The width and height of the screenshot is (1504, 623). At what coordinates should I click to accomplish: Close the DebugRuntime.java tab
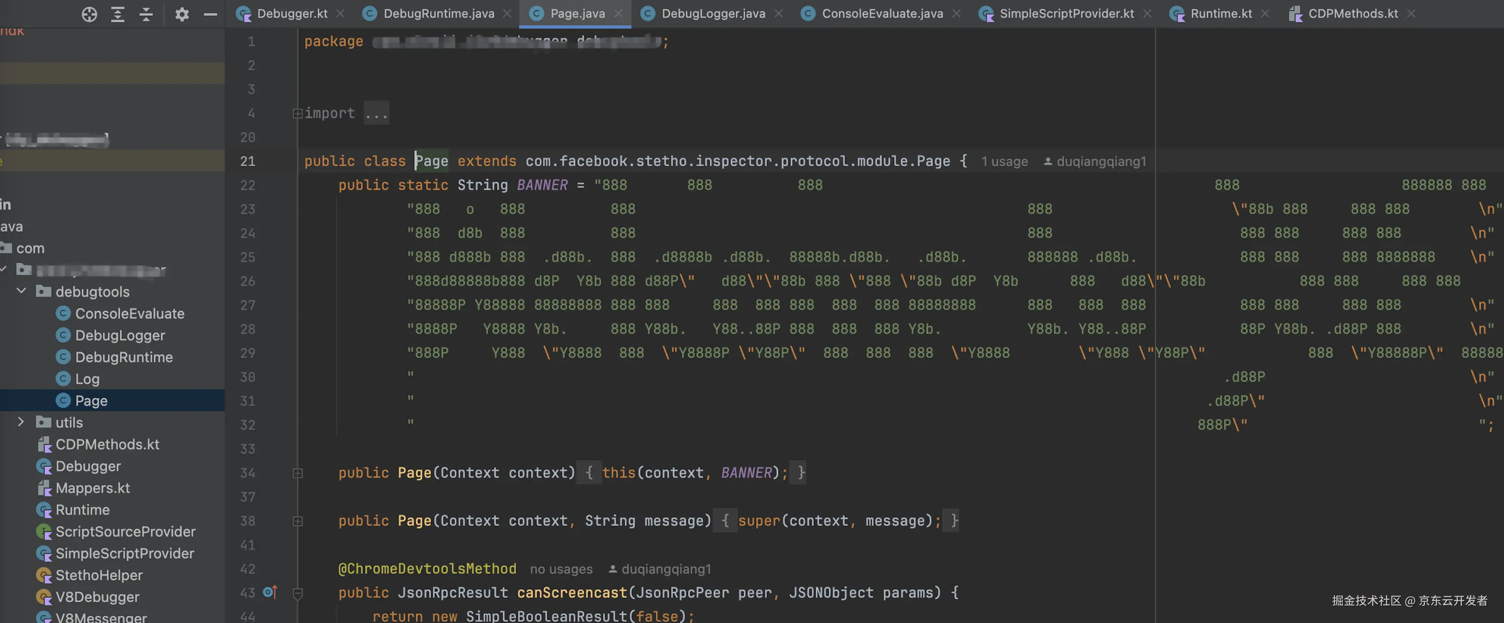coord(507,13)
